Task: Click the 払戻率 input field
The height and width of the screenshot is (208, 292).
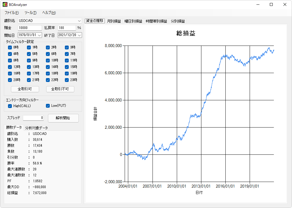Action: pyautogui.click(x=67, y=28)
